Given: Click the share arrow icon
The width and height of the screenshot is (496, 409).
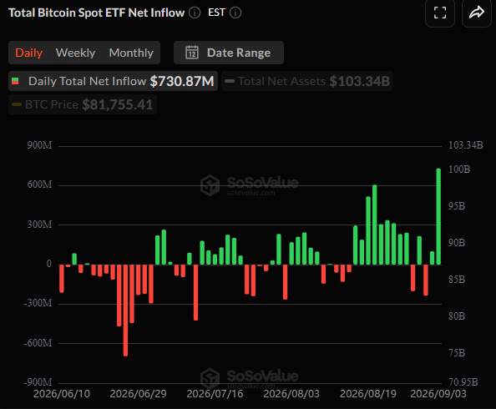Looking at the screenshot, I should 477,13.
